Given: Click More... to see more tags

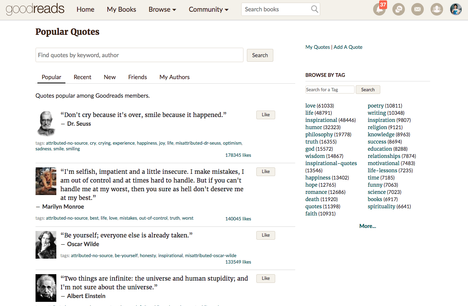Looking at the screenshot, I should click(367, 226).
